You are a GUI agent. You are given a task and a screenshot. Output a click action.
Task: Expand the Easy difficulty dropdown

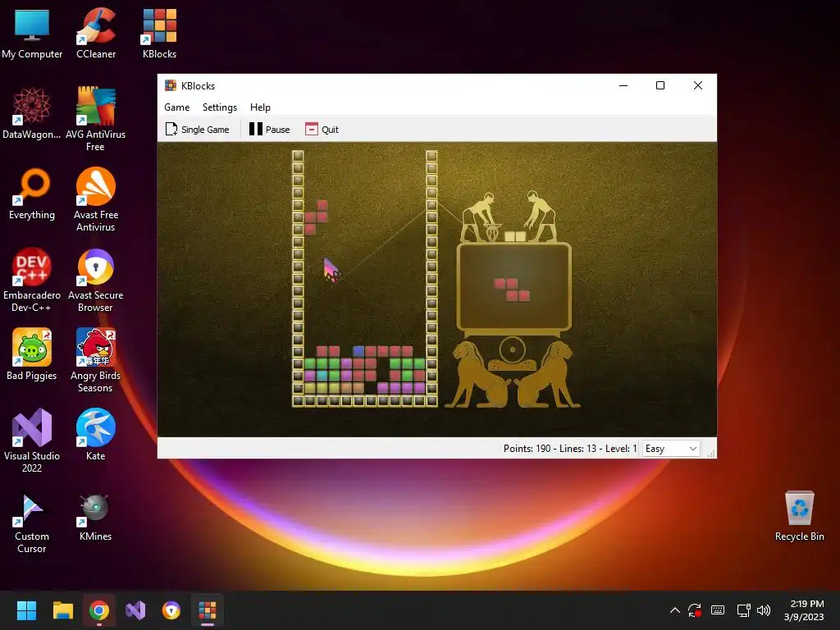[671, 449]
